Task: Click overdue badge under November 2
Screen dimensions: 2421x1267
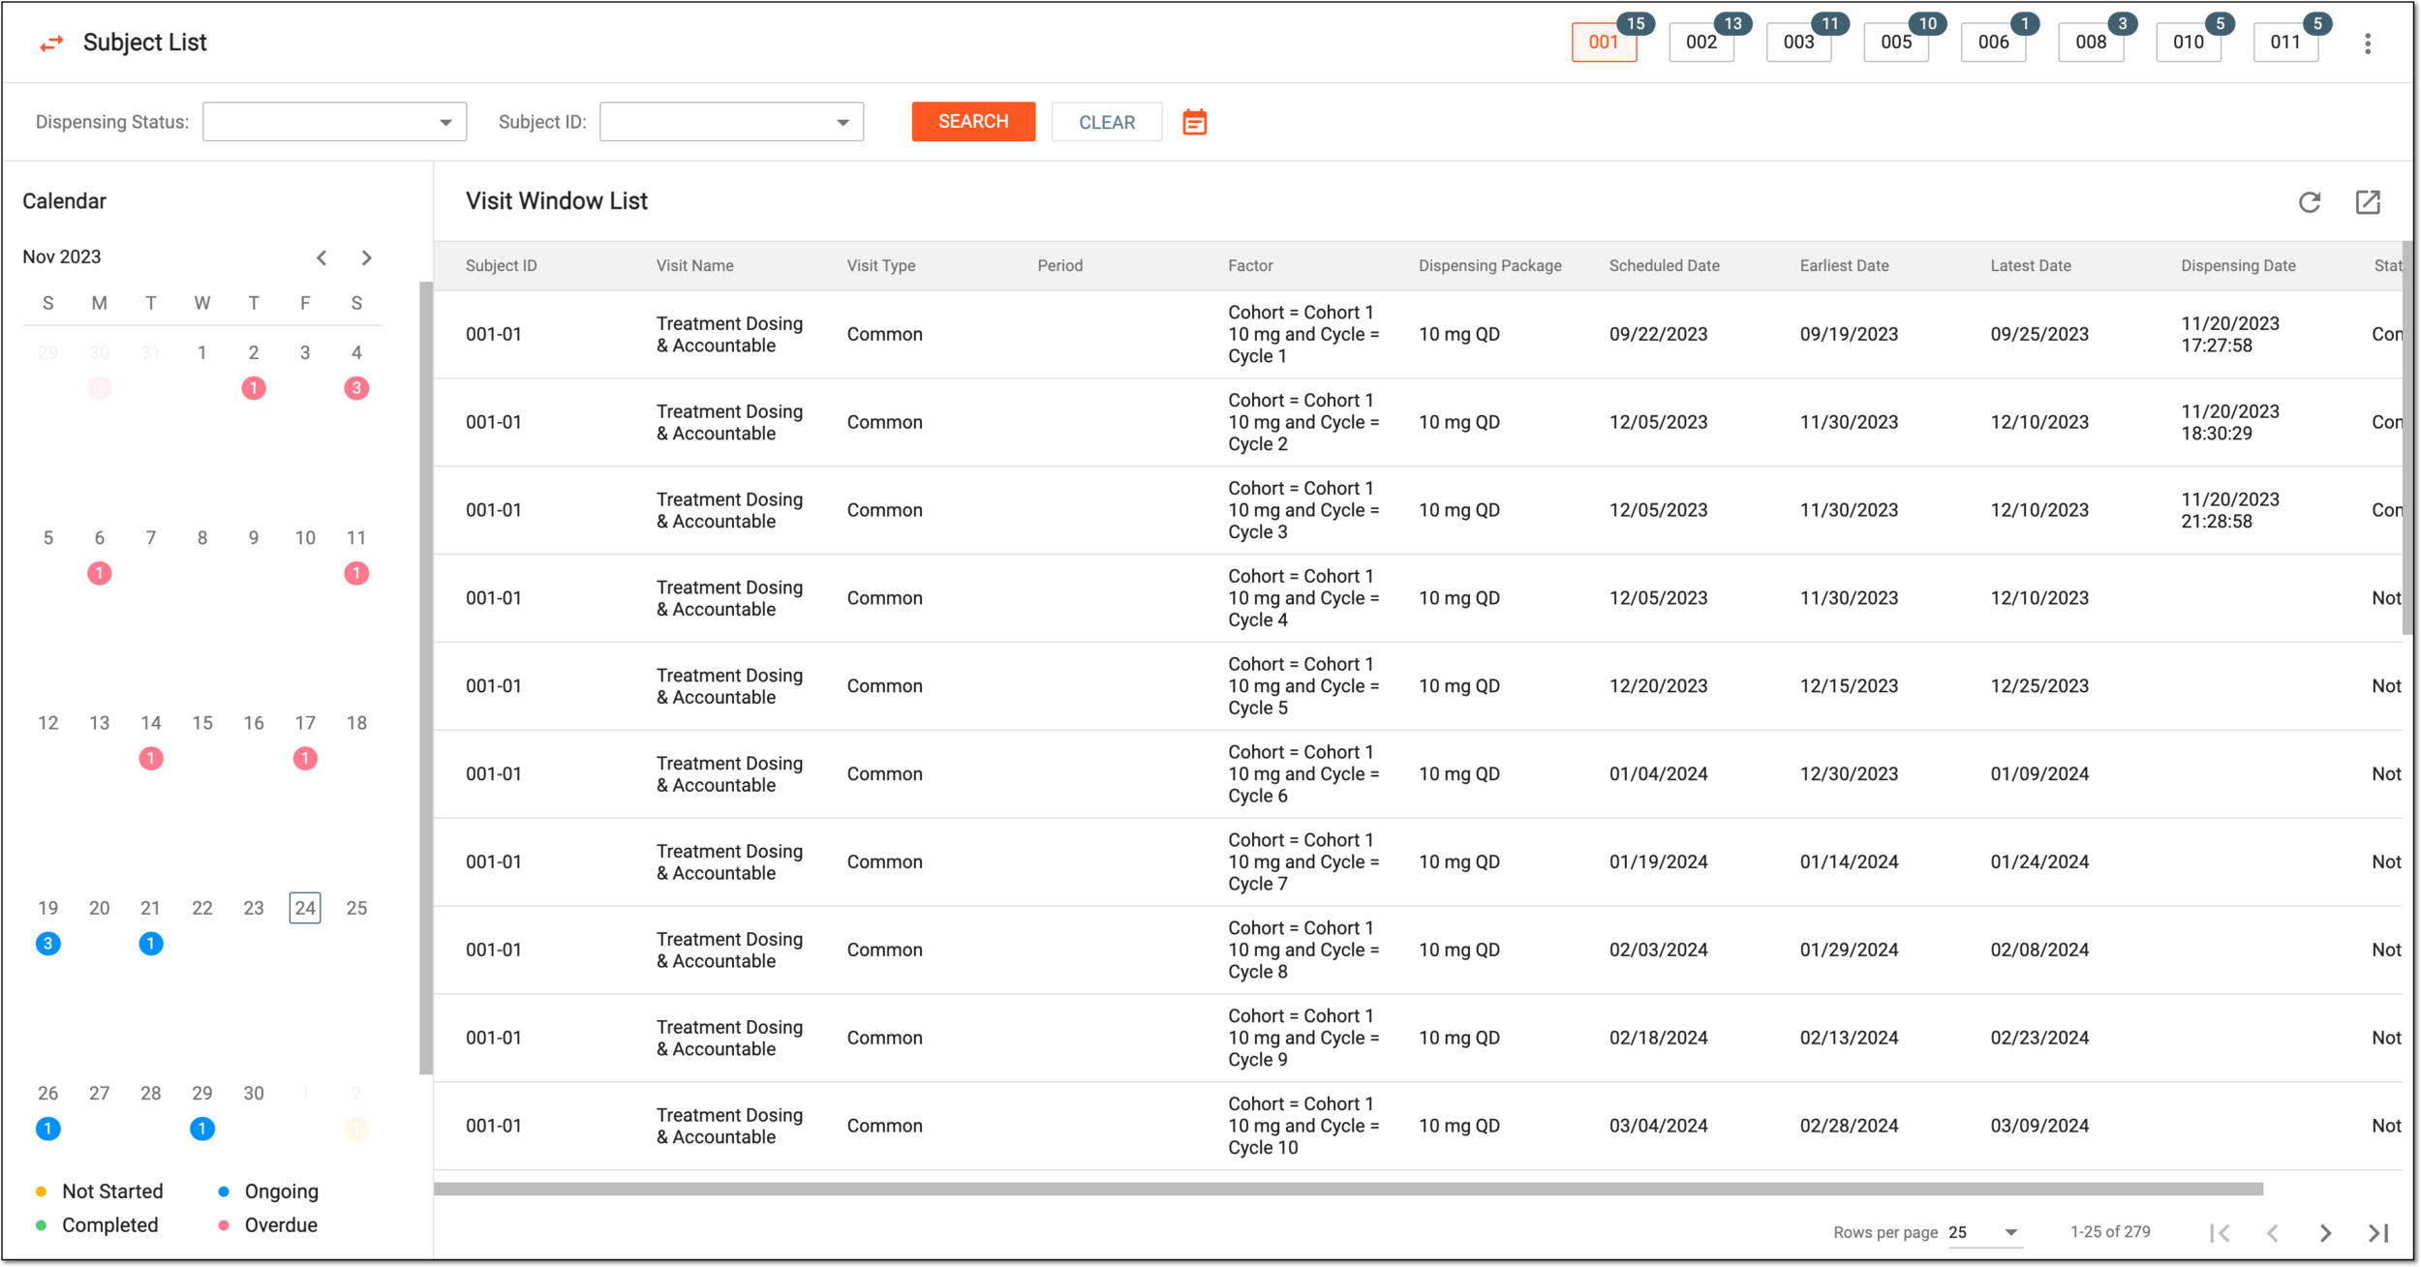Action: pos(254,388)
